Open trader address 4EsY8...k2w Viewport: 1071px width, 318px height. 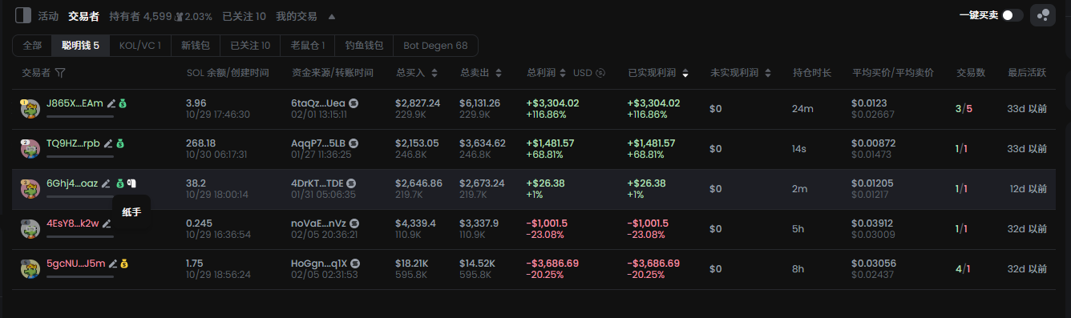tap(72, 223)
